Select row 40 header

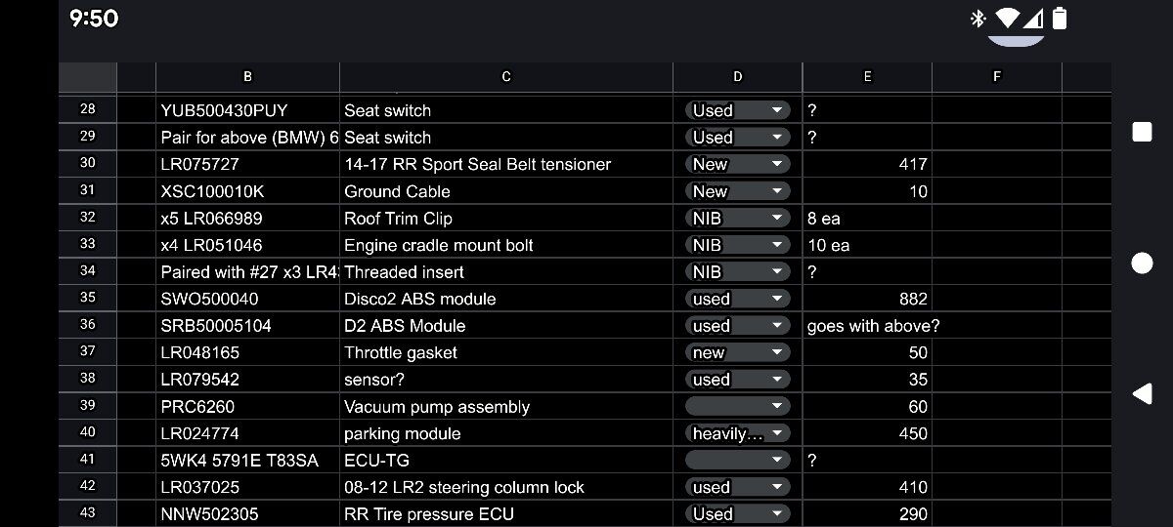pos(88,433)
